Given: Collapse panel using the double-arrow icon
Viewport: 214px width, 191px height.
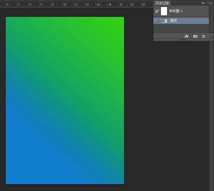Looking at the screenshot, I should 203,3.
